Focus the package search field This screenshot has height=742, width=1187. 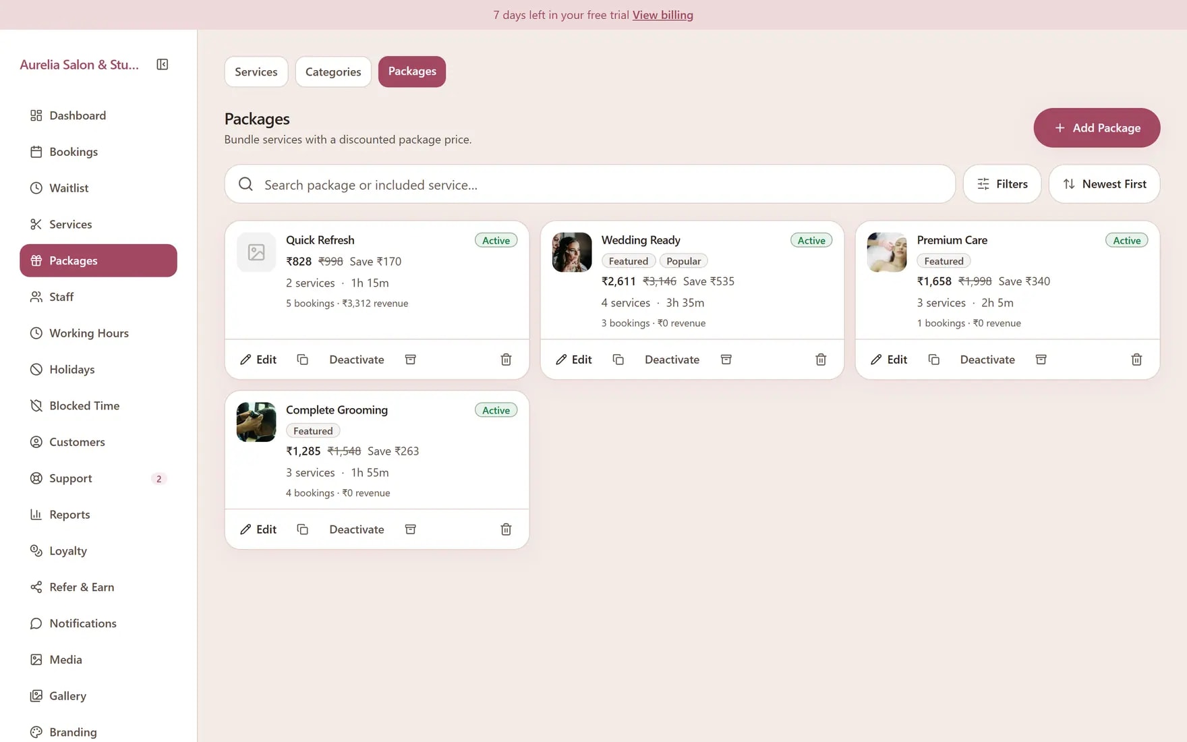click(x=590, y=184)
